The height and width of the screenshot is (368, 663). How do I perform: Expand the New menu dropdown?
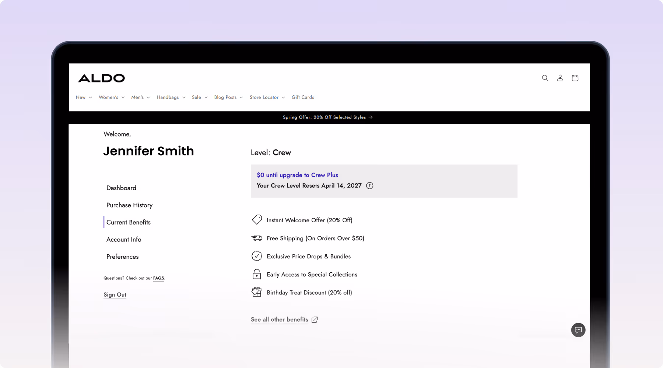pyautogui.click(x=84, y=98)
